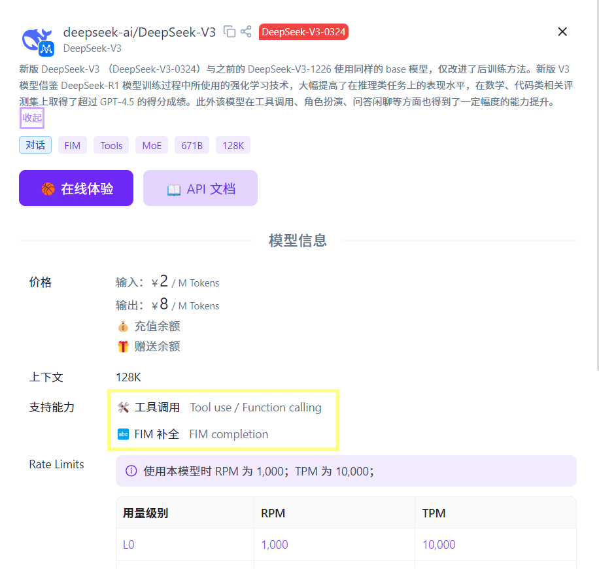Screen dimensions: 599x569
Task: Click 'FIM completion' text
Action: (x=228, y=434)
